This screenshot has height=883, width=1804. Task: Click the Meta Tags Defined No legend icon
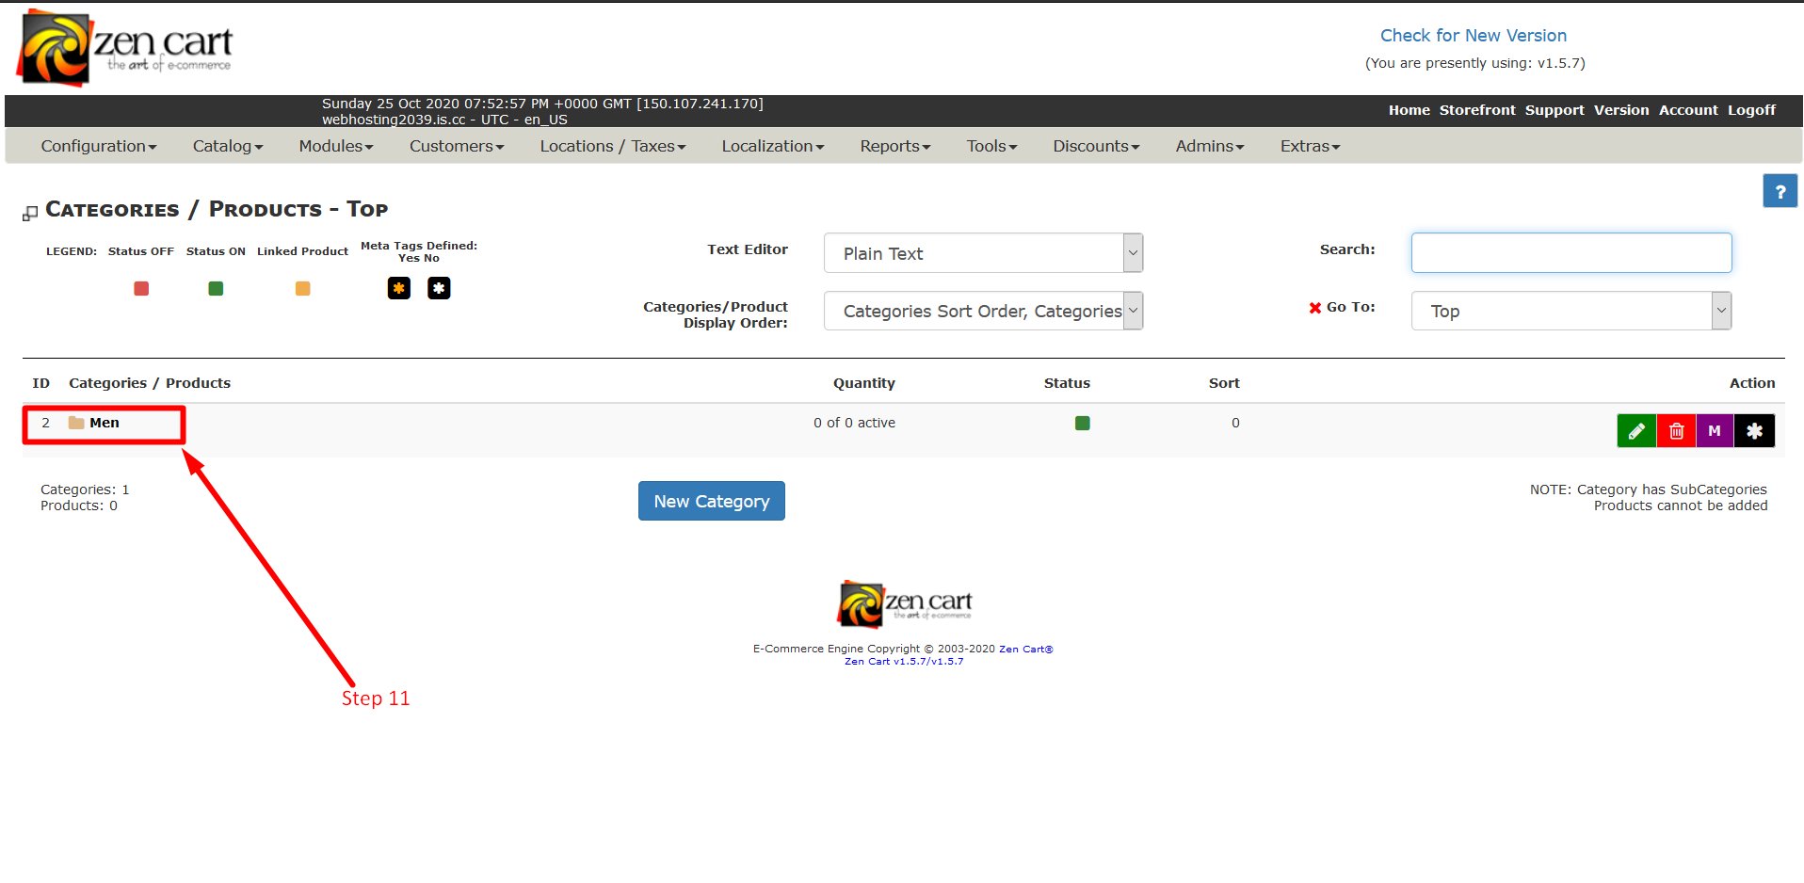click(x=439, y=288)
